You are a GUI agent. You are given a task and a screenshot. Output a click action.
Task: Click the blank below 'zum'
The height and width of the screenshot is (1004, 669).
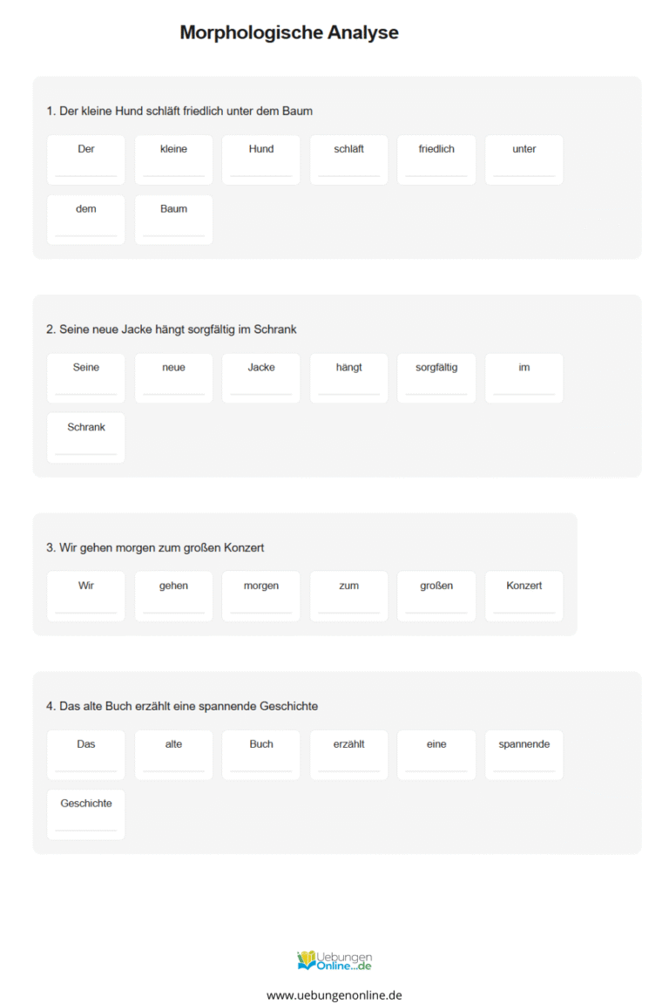[349, 607]
